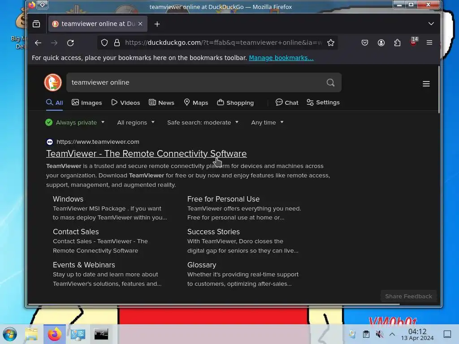Click the page vertical scrollbar thumb
459x344 pixels.
[439, 90]
